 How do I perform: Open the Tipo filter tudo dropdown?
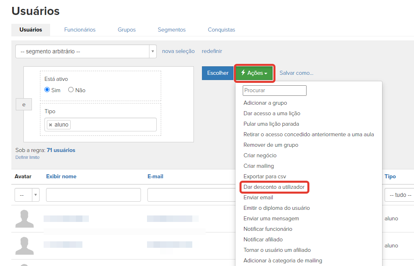400,195
